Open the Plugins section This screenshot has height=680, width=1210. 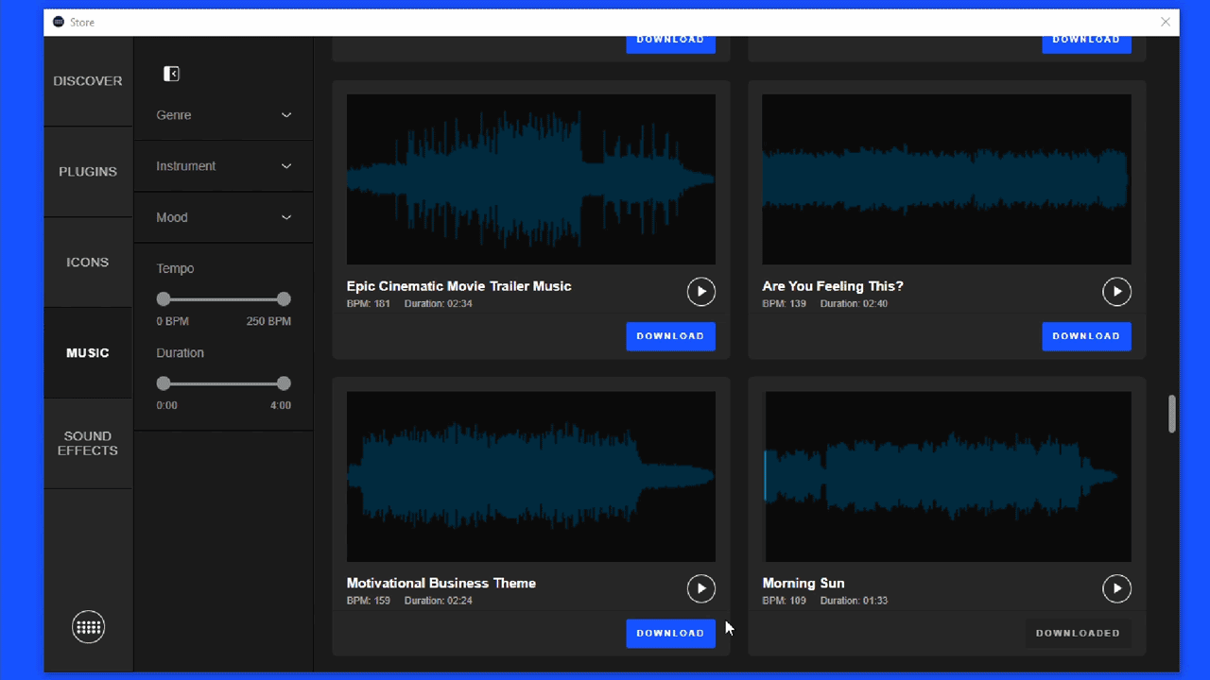click(88, 172)
